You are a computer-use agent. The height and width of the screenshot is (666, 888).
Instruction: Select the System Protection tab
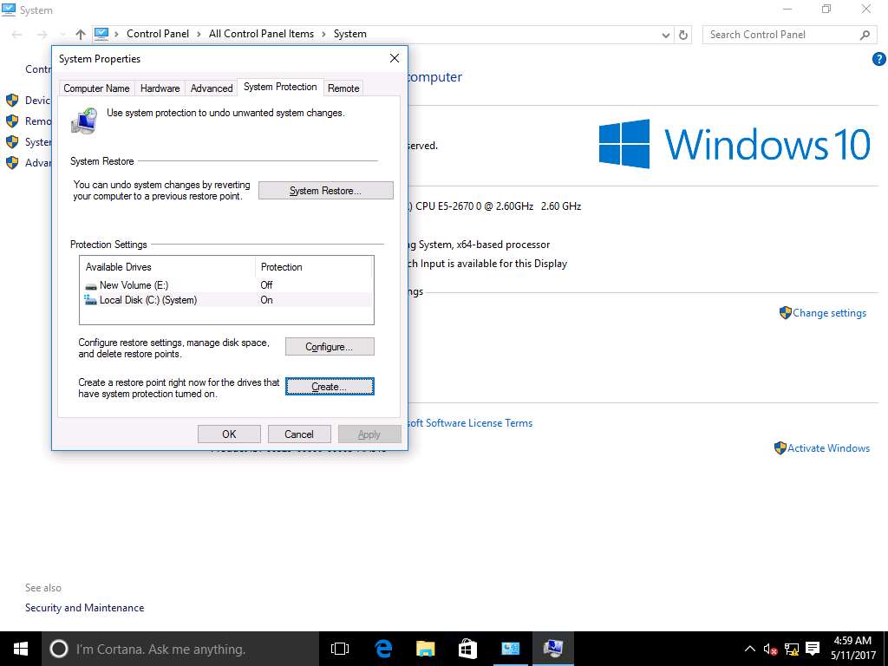(280, 87)
